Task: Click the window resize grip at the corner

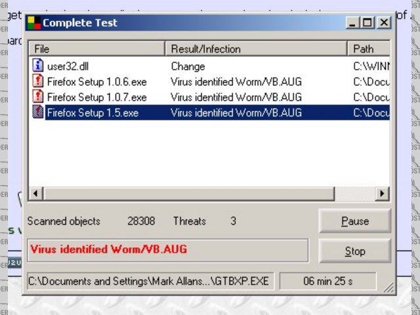Action: pos(388,287)
